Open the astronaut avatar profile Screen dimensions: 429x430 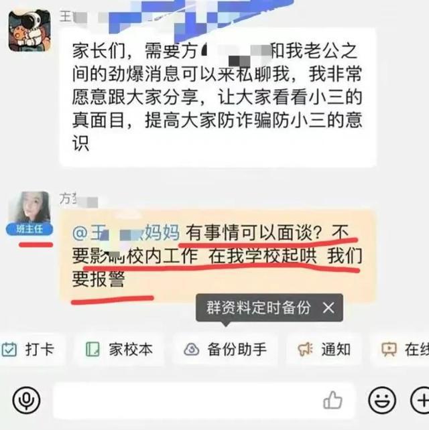point(29,30)
